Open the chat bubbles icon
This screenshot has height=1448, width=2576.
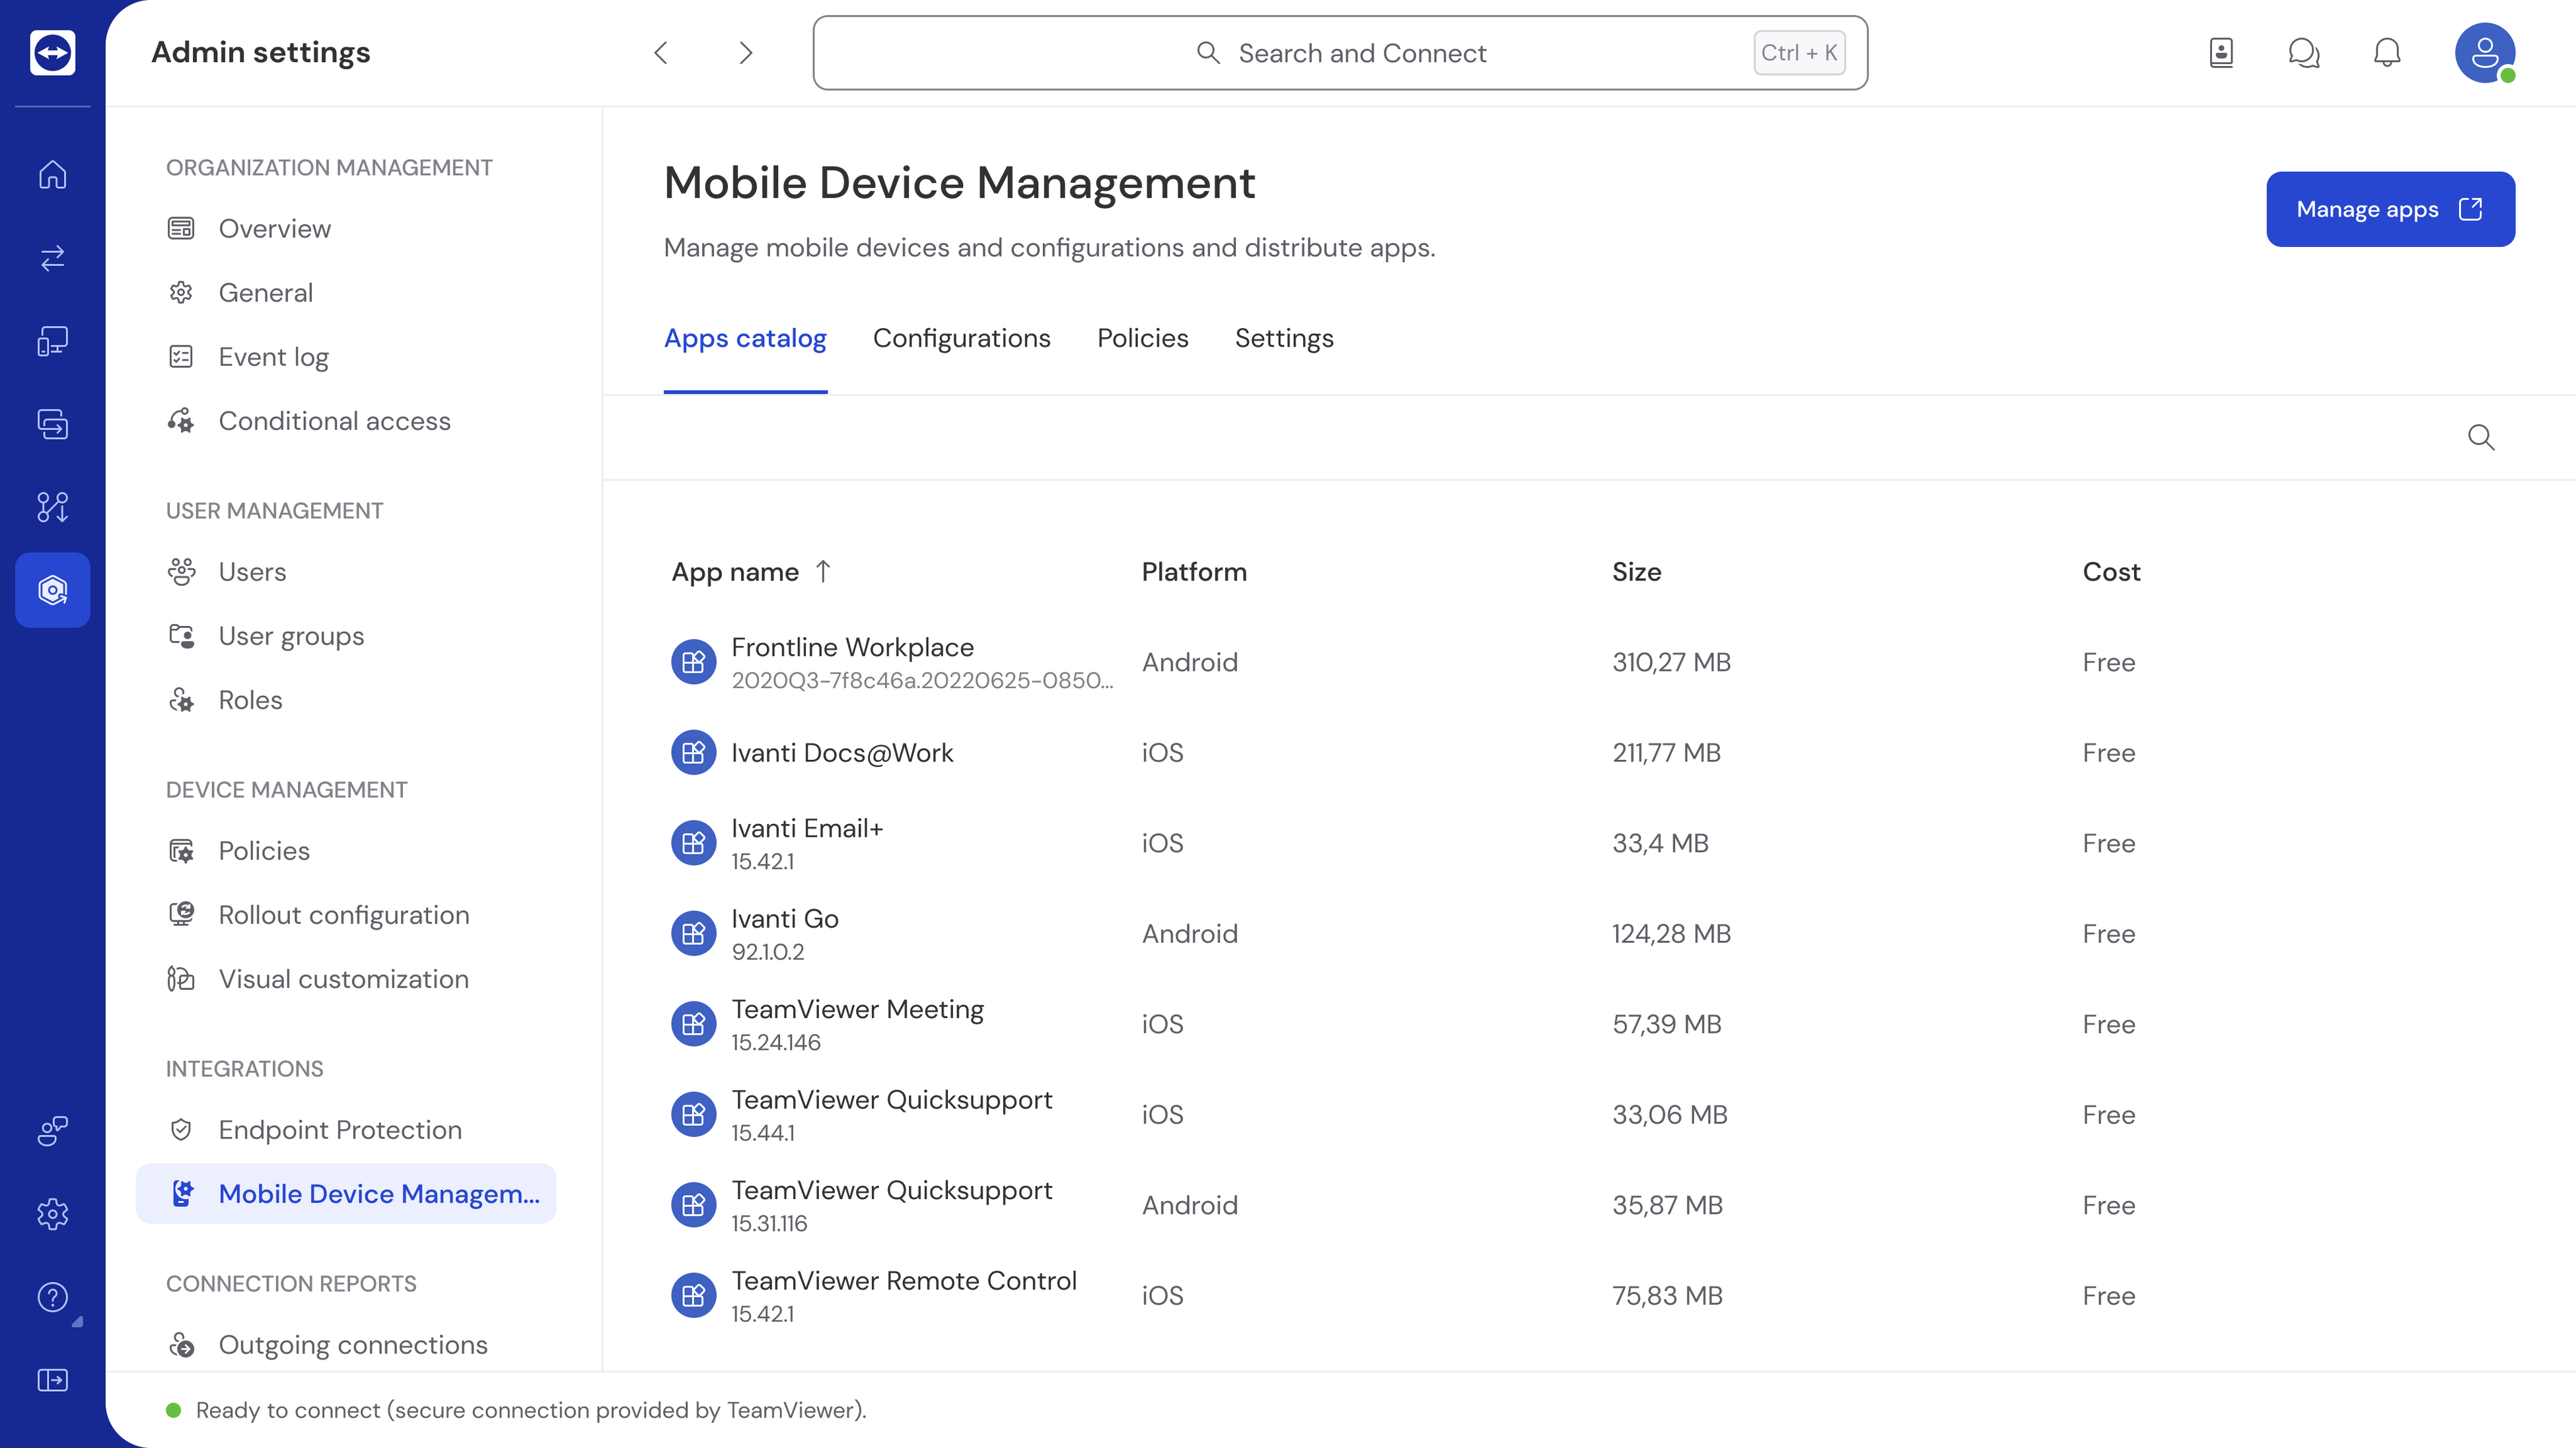click(x=2304, y=53)
